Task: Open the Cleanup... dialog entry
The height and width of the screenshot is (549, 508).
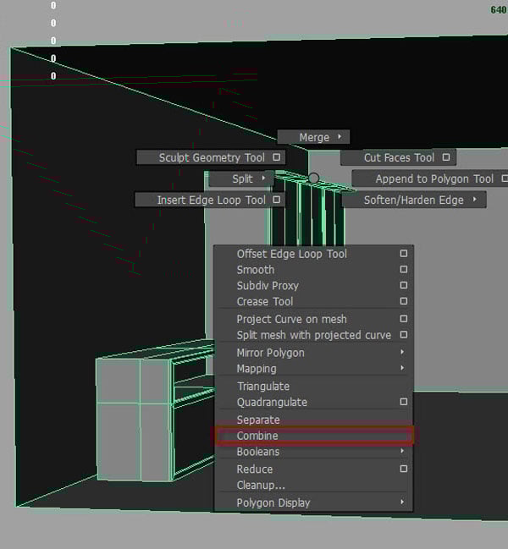Action: tap(261, 486)
